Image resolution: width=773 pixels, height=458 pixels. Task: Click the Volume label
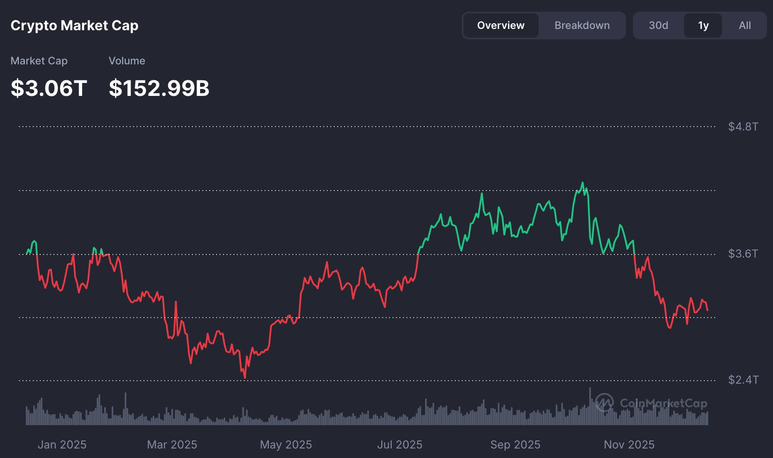pyautogui.click(x=127, y=61)
